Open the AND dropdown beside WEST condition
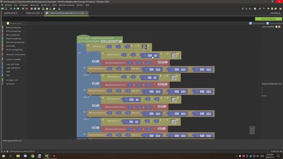 click(96, 106)
